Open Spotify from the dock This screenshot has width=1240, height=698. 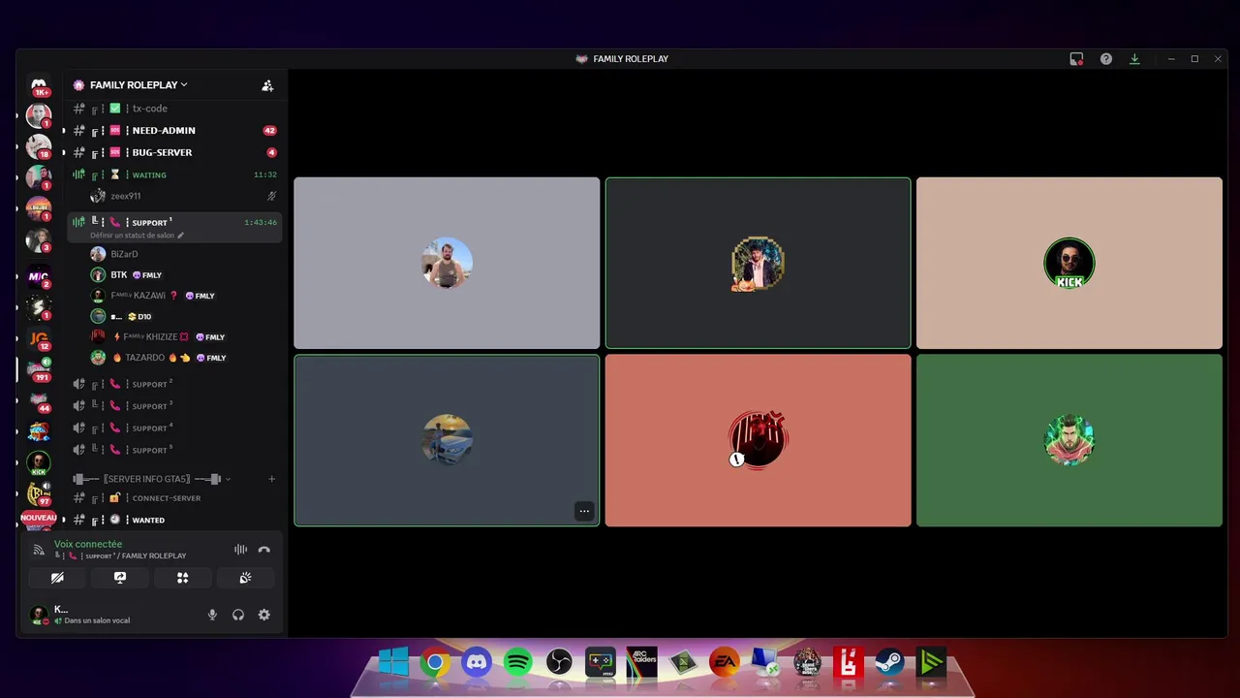518,663
